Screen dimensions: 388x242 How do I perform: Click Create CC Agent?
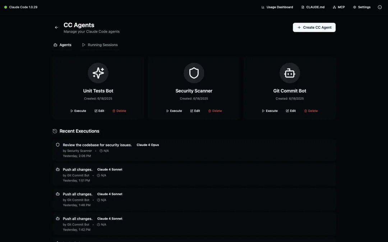pyautogui.click(x=314, y=27)
